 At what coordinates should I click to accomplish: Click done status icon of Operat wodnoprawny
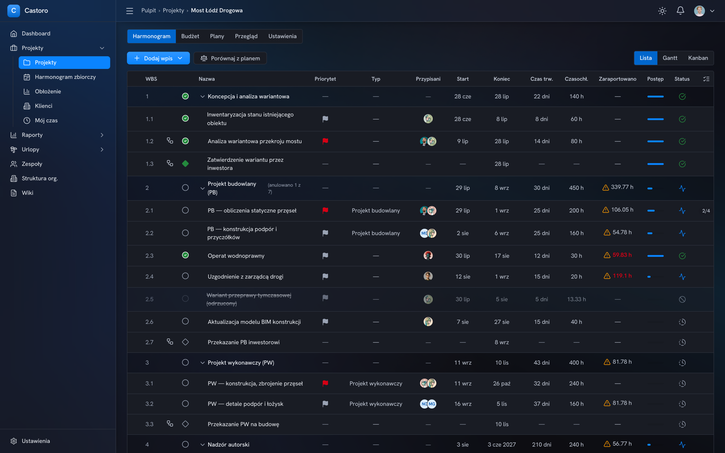pyautogui.click(x=682, y=256)
